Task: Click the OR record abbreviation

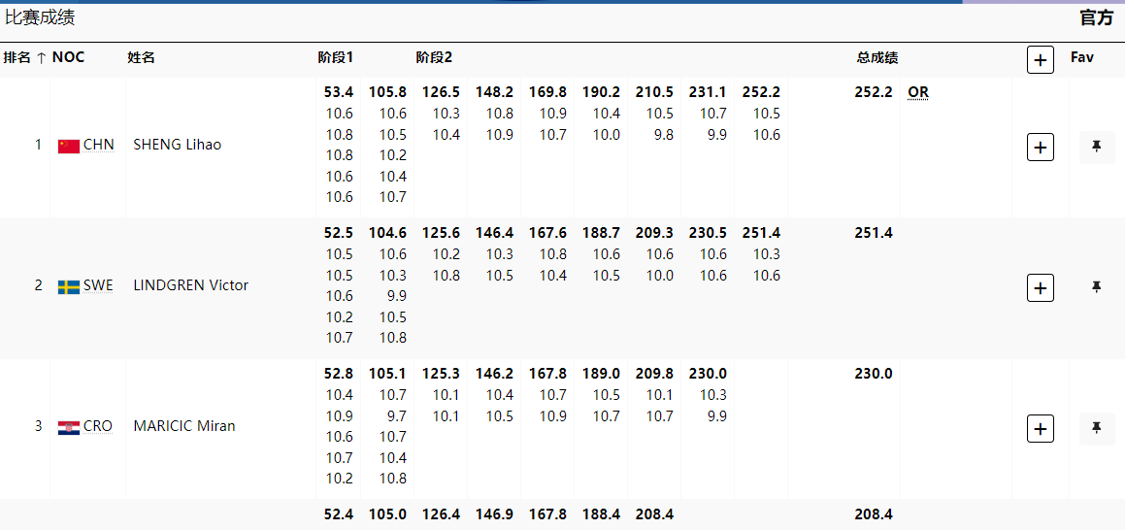Action: tap(917, 92)
